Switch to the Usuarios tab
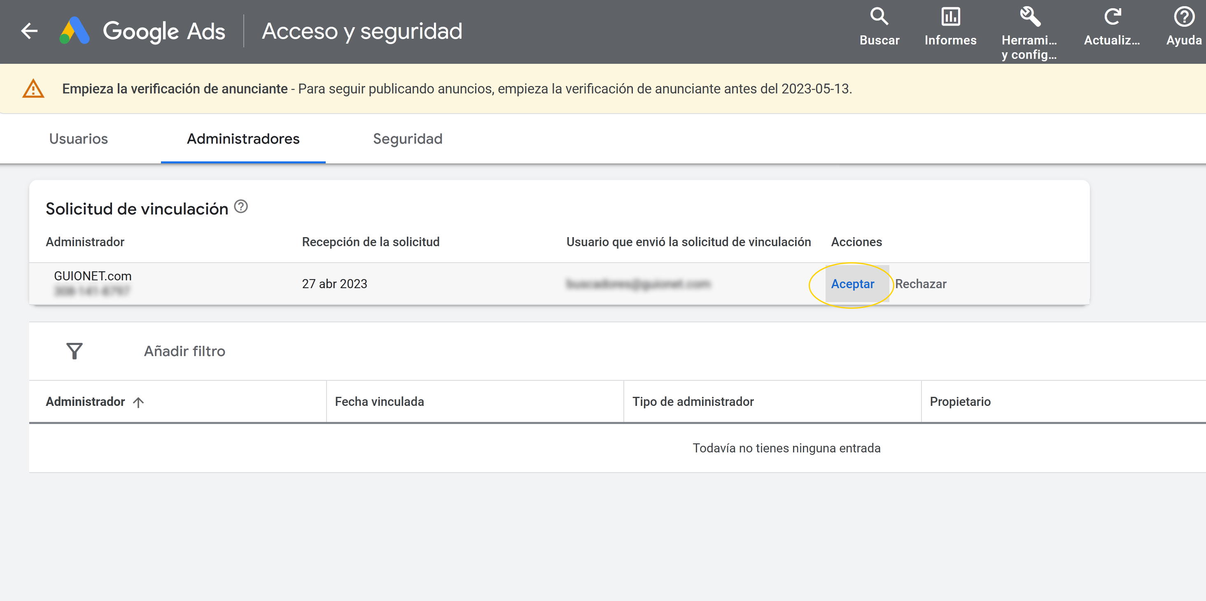The height and width of the screenshot is (601, 1206). click(79, 139)
